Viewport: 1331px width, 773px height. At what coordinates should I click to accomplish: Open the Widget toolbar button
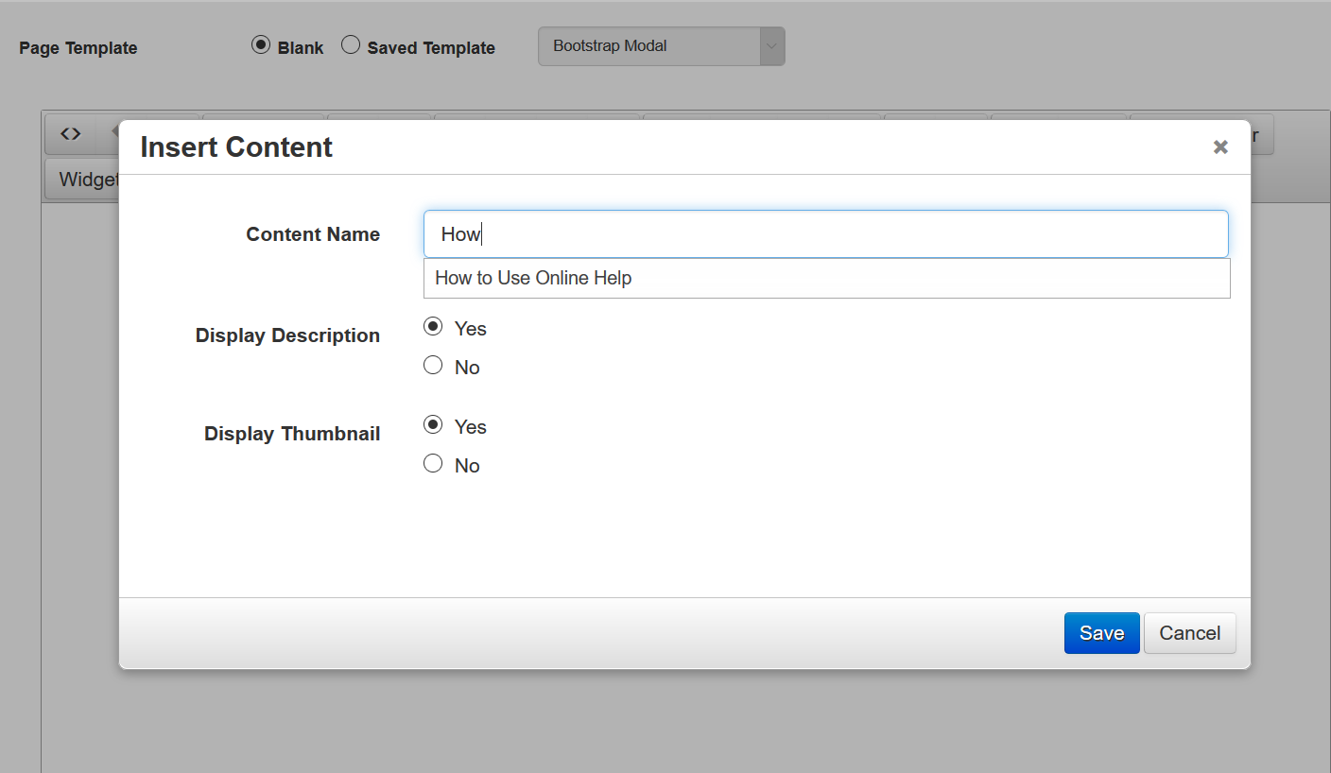83,180
